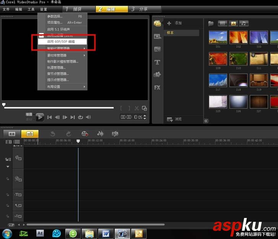Image resolution: width=278 pixels, height=239 pixels.
Task: Click the Undo arrow in timeline toolbar
Action: tap(52, 134)
